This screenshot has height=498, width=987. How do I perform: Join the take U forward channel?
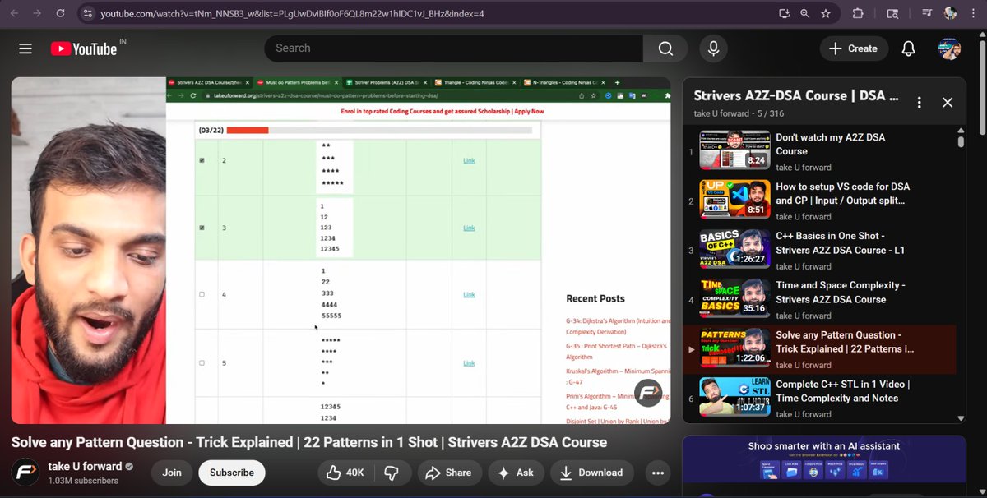tap(172, 473)
